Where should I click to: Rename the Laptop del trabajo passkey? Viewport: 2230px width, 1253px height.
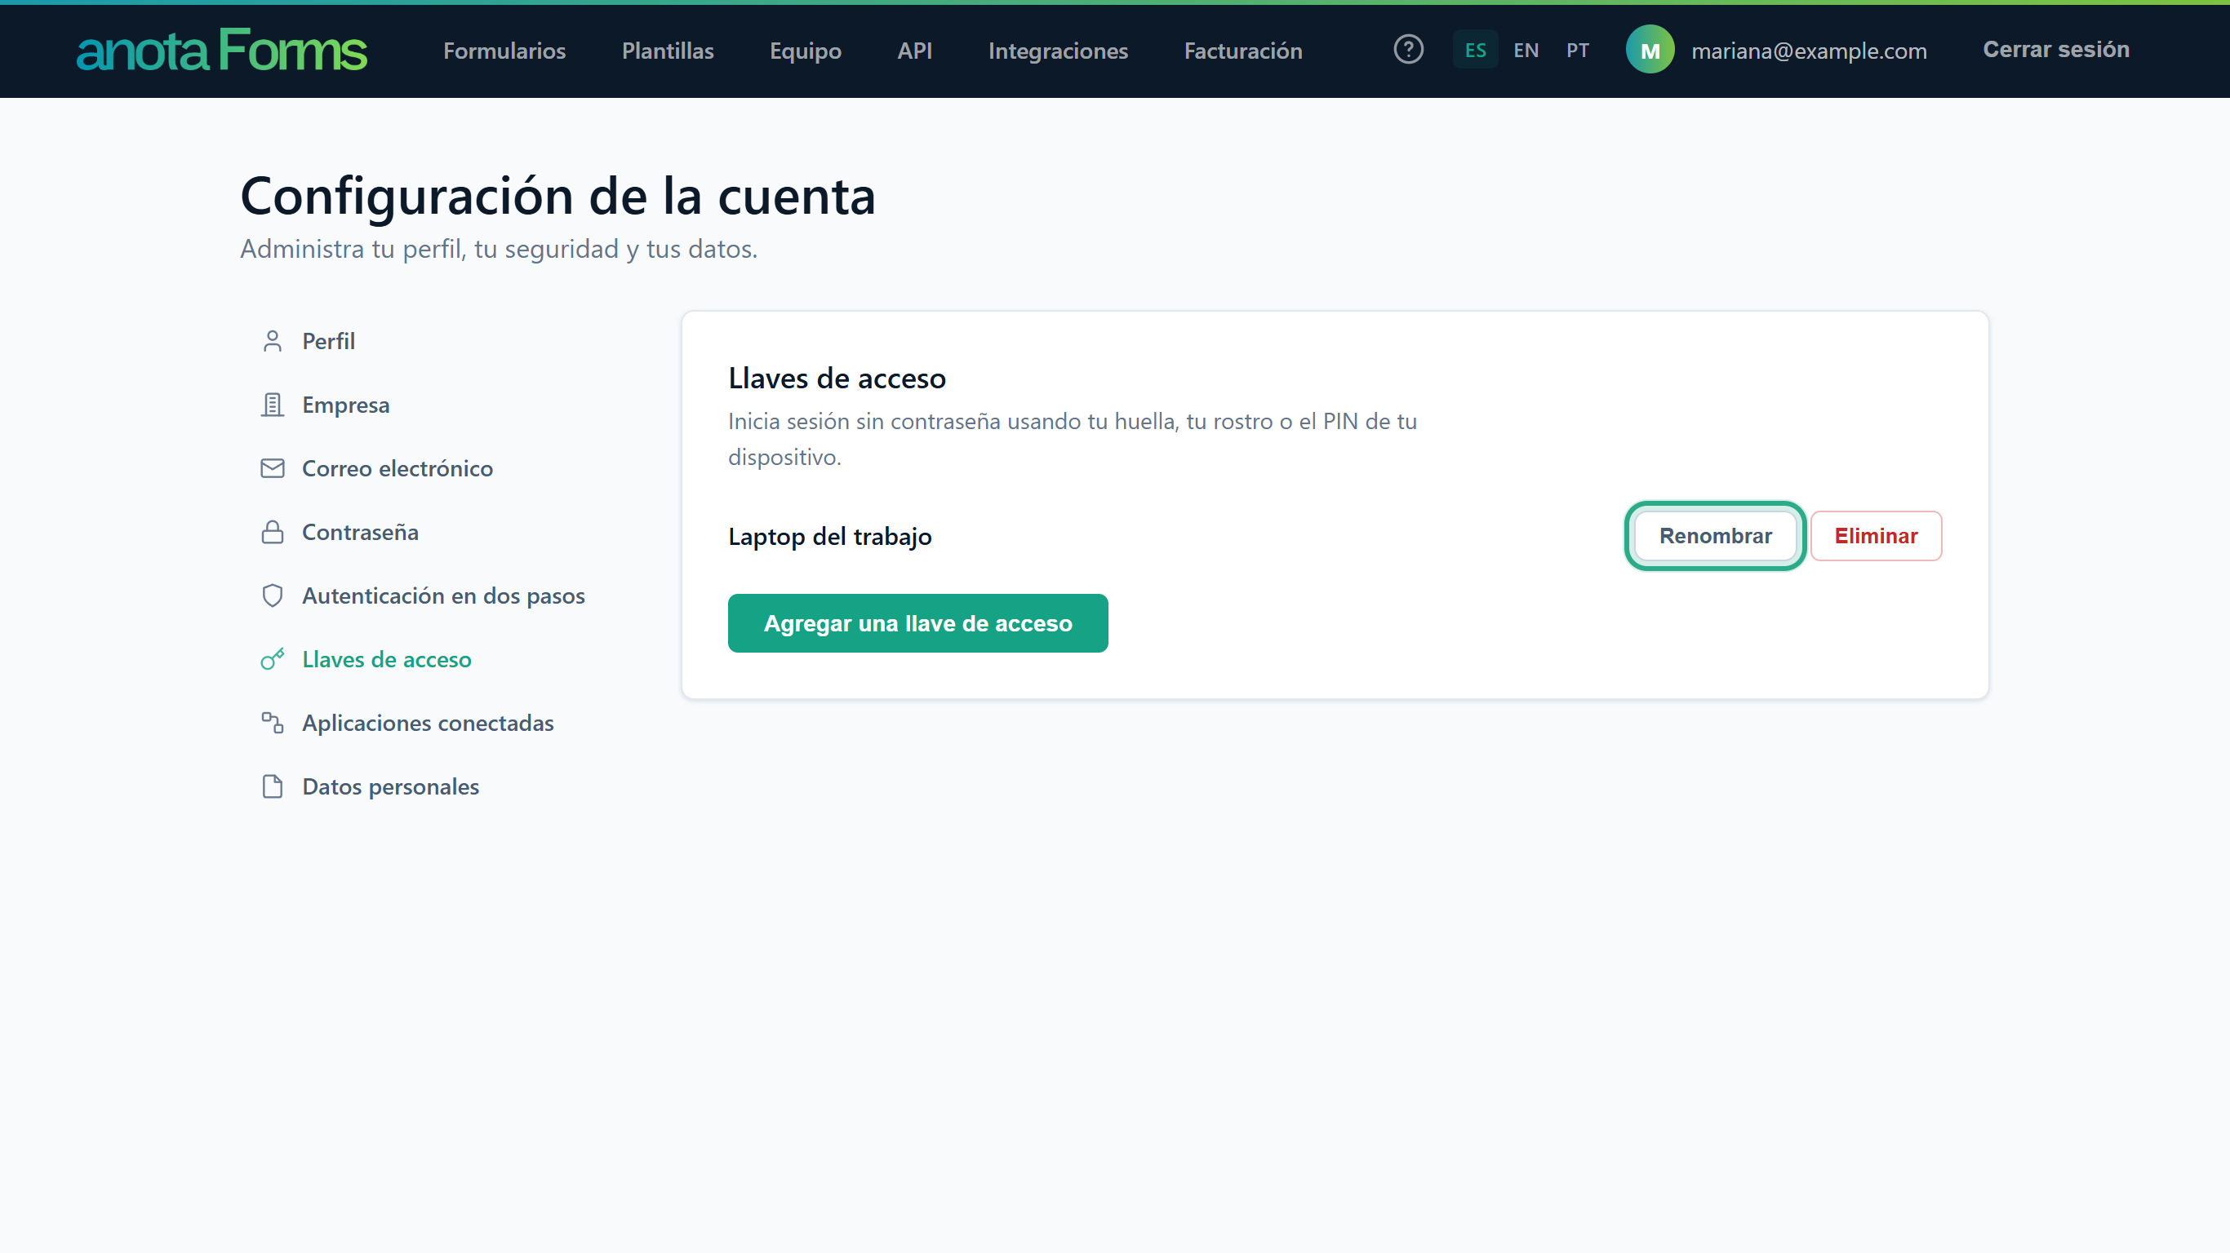click(x=1715, y=536)
